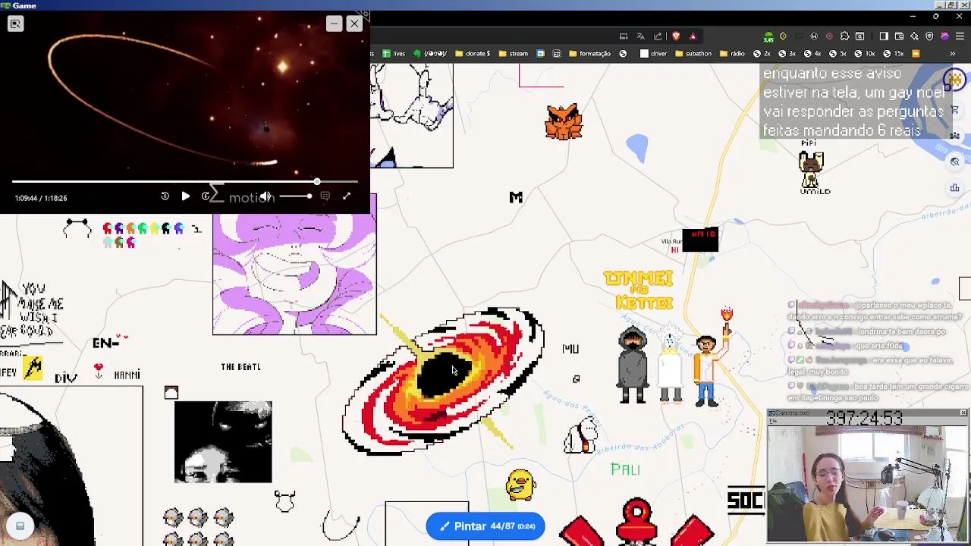The height and width of the screenshot is (546, 971).
Task: Click the black hole pixel art
Action: [443, 379]
